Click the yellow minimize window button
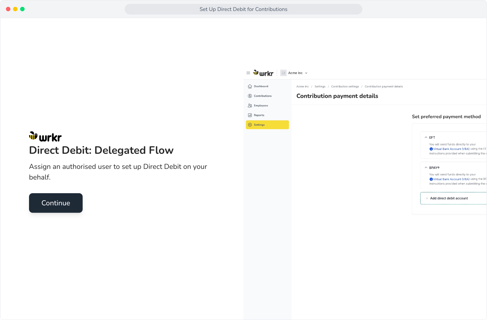 pyautogui.click(x=15, y=9)
